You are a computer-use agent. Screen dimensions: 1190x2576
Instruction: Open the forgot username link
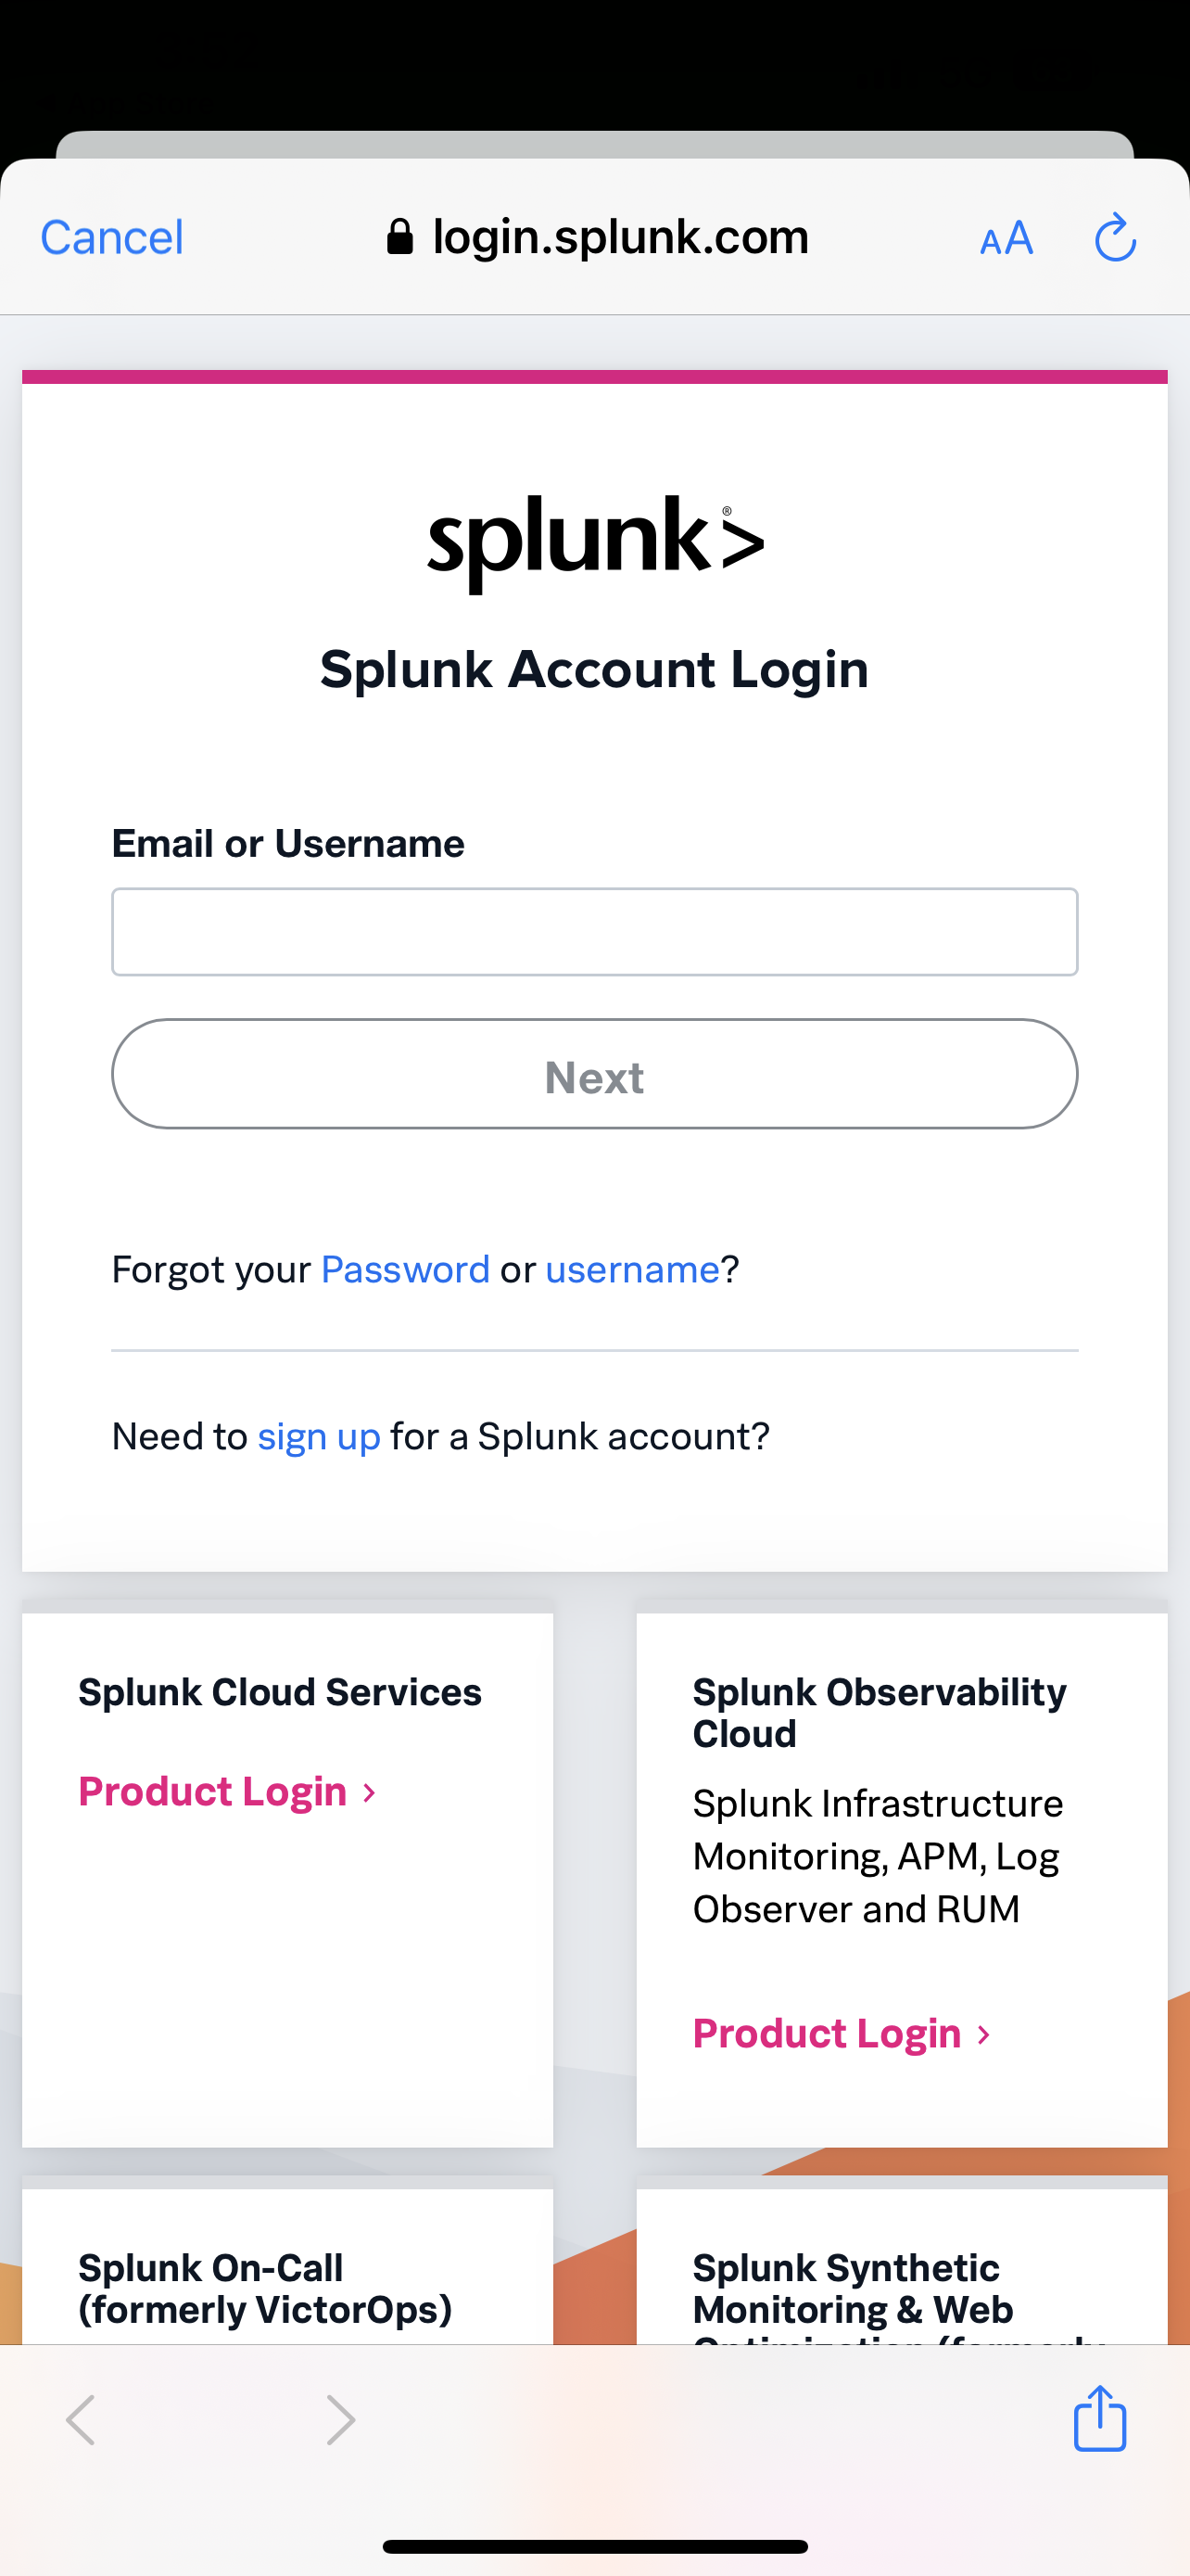(x=632, y=1269)
